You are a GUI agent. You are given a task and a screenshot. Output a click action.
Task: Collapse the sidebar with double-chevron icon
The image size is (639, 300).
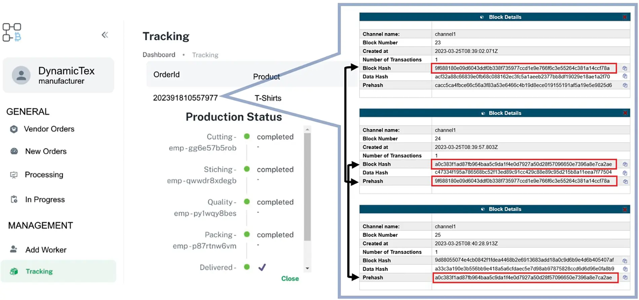(105, 35)
